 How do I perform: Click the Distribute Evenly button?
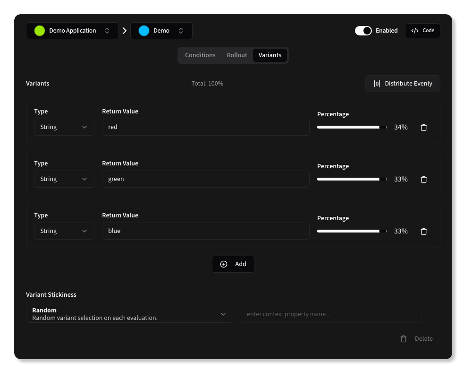coord(403,84)
